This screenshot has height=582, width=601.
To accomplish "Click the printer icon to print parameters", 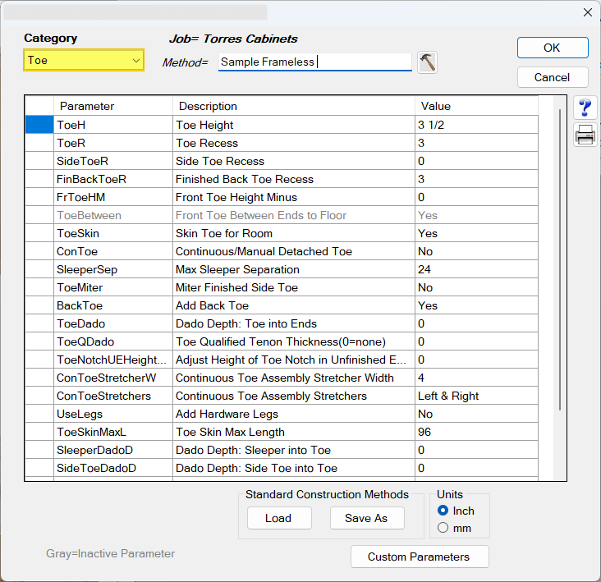I will coord(585,136).
